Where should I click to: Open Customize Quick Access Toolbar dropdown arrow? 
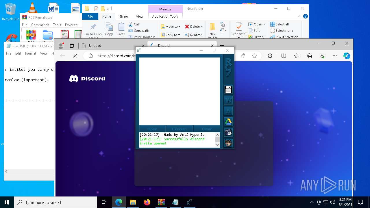108,9
